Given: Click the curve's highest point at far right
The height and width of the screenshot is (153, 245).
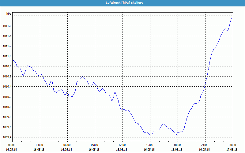Looking at the screenshot, I should pos(231,18).
